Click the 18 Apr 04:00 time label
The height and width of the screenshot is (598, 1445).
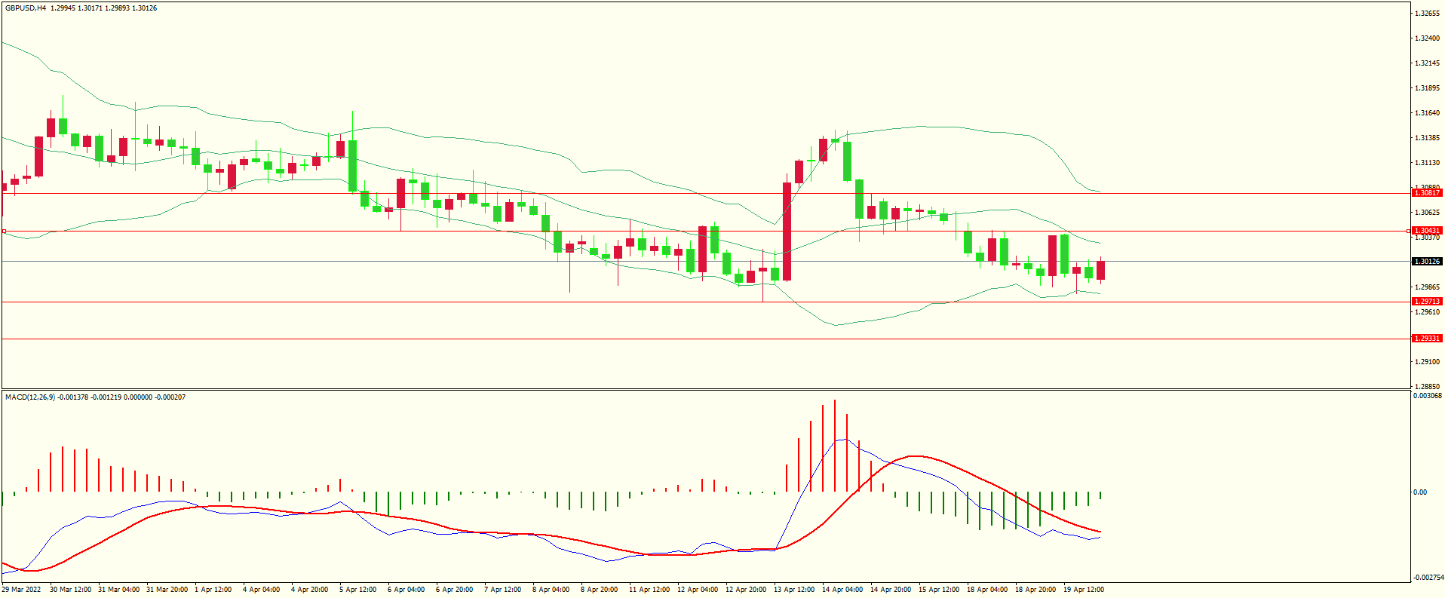tap(987, 590)
